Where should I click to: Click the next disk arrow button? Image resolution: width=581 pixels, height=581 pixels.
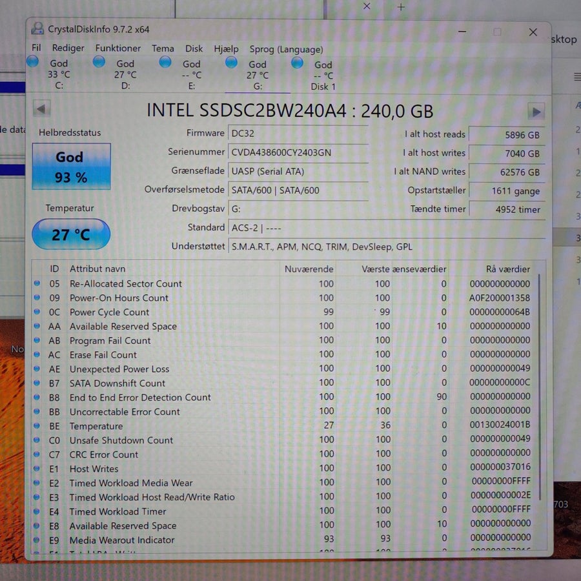(x=536, y=111)
